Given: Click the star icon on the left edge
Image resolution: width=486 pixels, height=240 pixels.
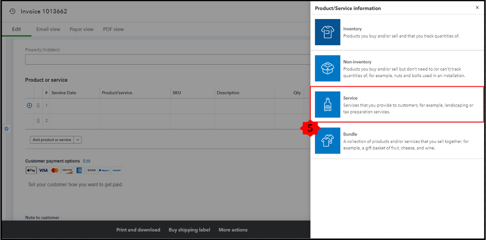Looking at the screenshot, I should coord(6,129).
